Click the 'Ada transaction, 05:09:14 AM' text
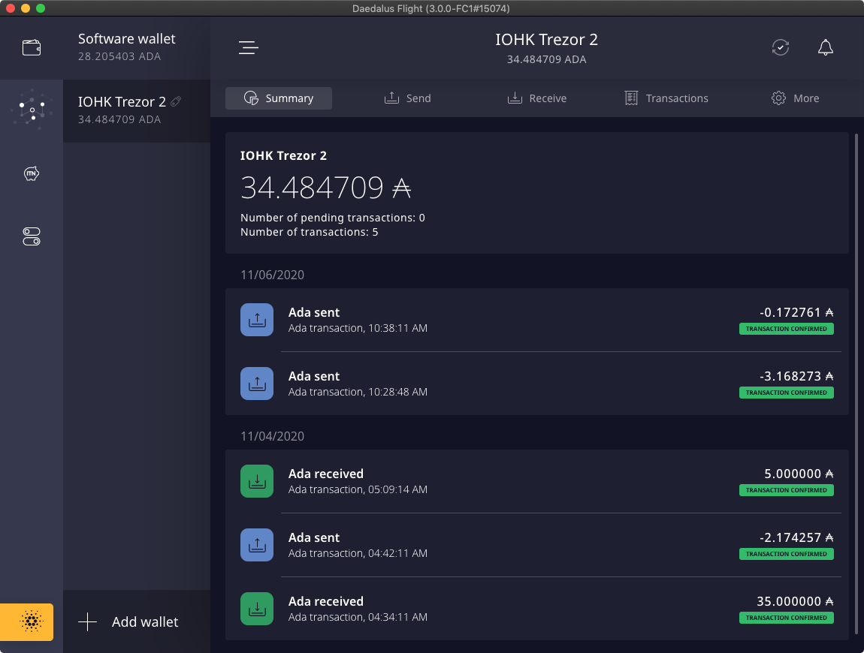This screenshot has width=864, height=653. pyautogui.click(x=358, y=489)
